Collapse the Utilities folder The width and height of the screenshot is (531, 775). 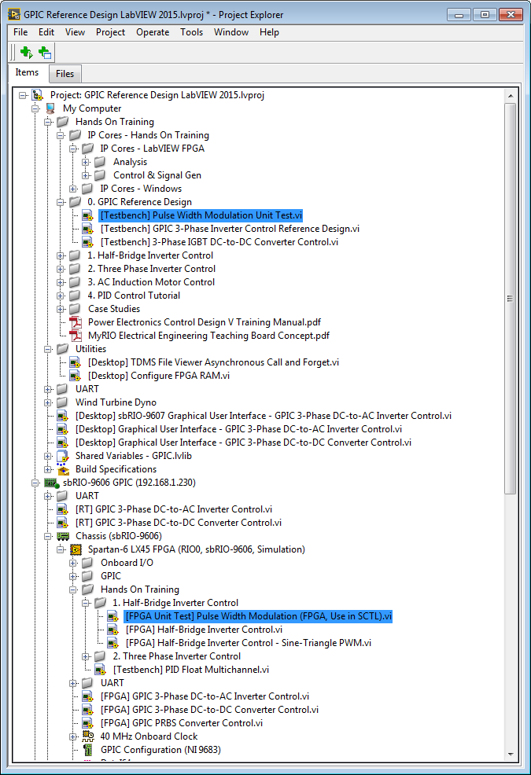point(48,349)
